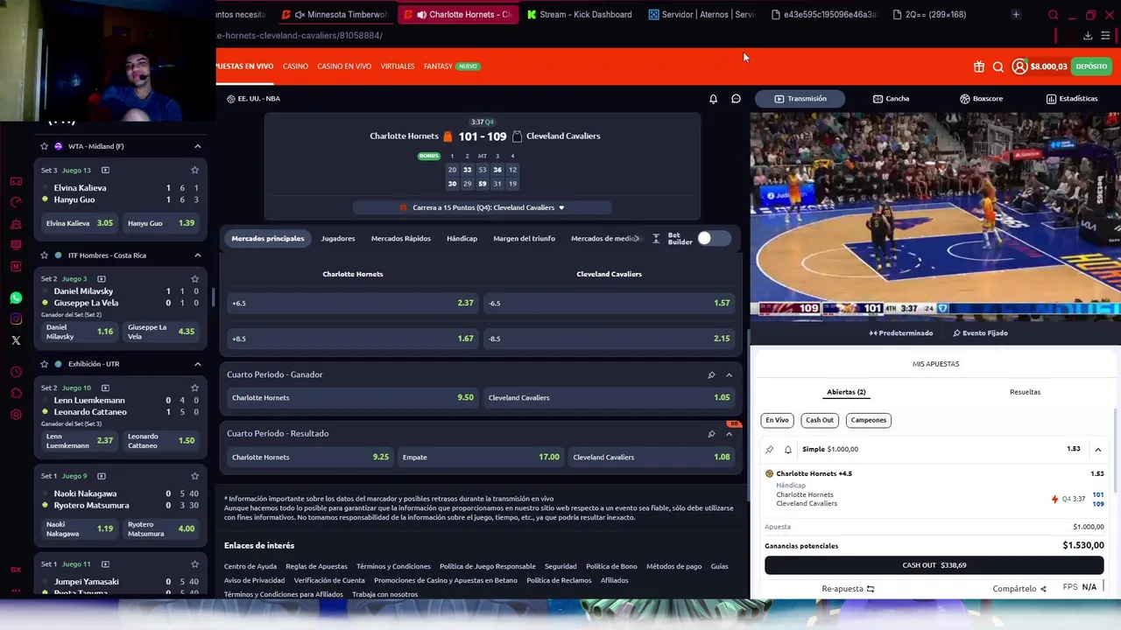Open browser sidebar settings gear
Screen dimensions: 1121x630
16,415
